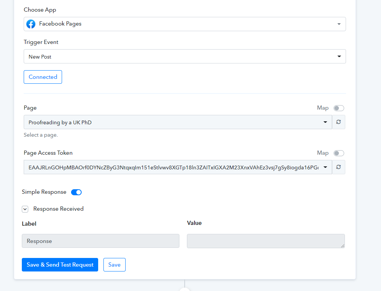Open the Page Access Token dropdown
Screen dimensions: 381x291
(178, 167)
